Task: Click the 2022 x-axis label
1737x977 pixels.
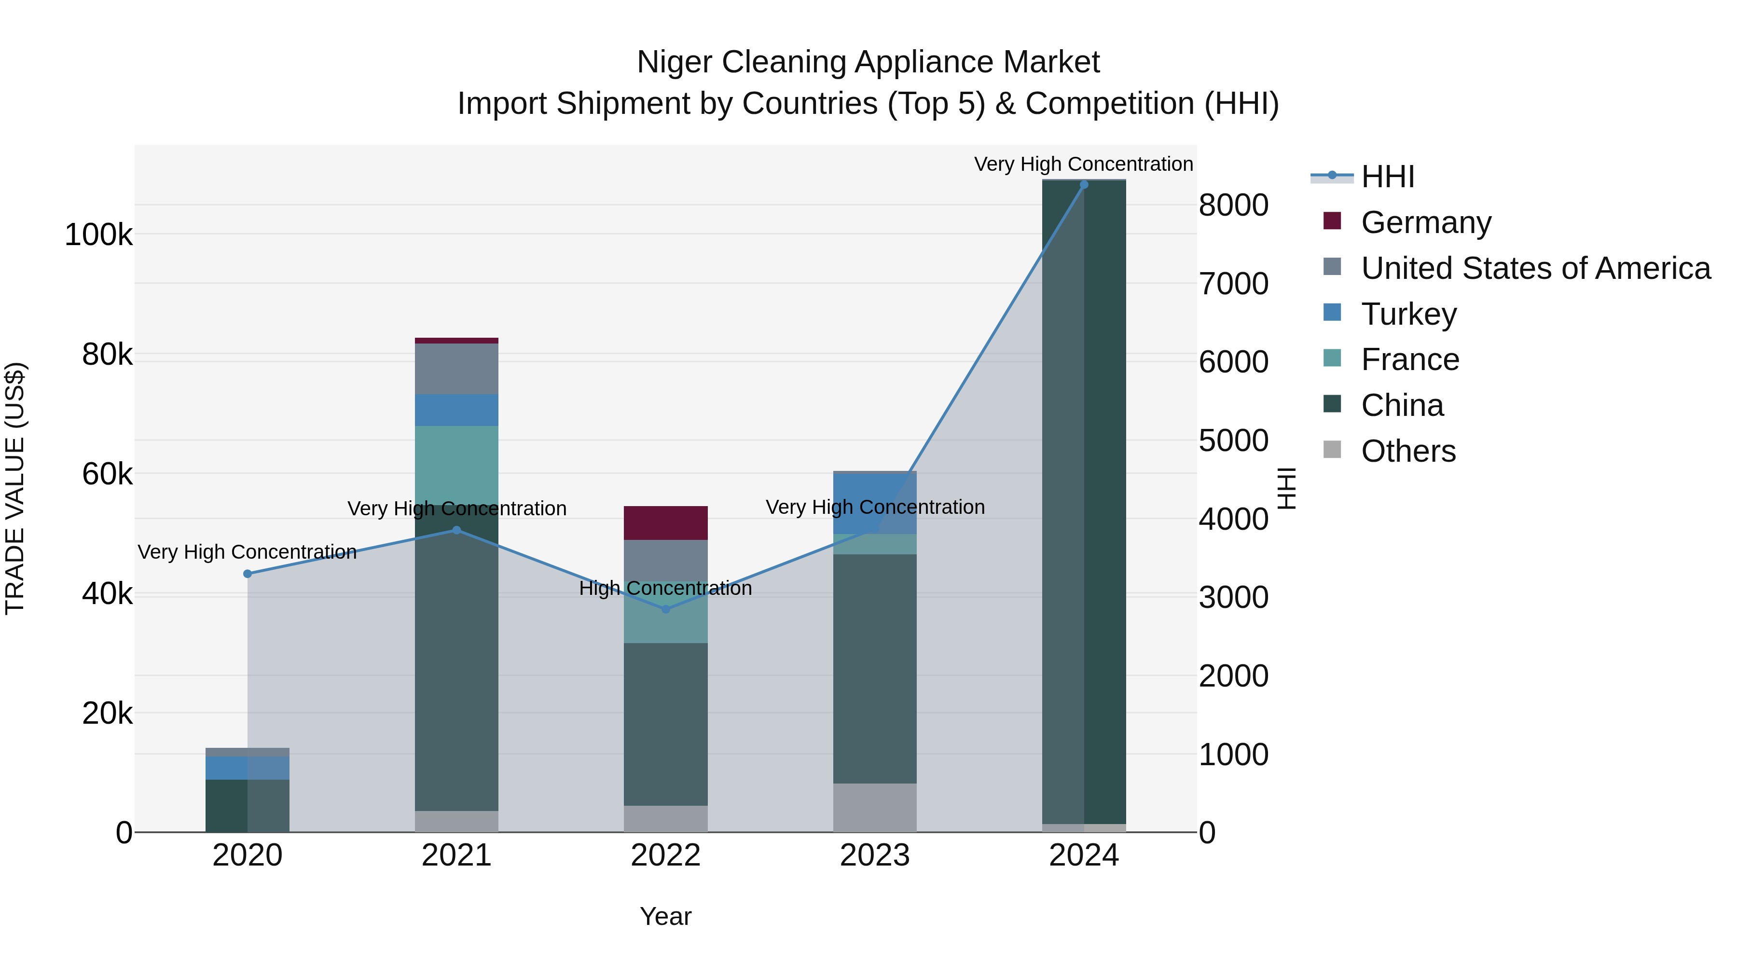Action: click(665, 855)
